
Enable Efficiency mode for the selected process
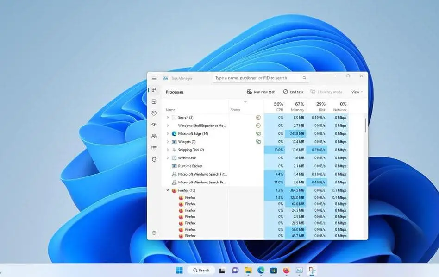[326, 92]
